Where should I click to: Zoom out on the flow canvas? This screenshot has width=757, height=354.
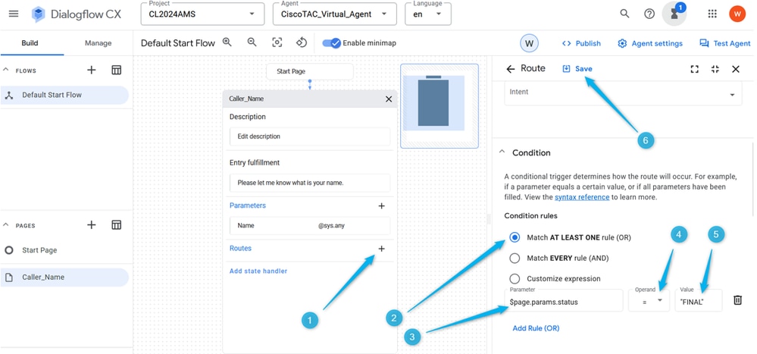pyautogui.click(x=252, y=42)
